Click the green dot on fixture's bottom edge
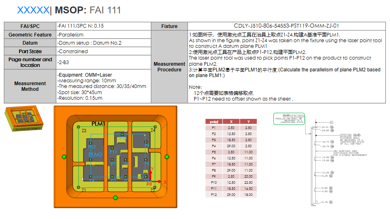 [115, 198]
